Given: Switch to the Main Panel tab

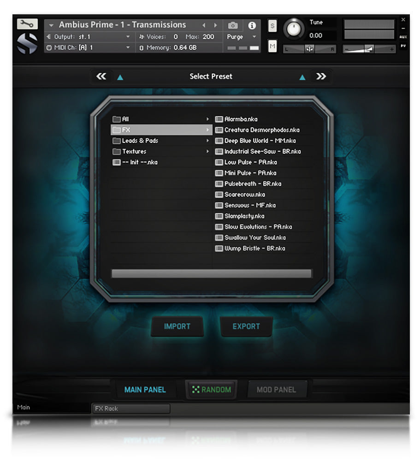Looking at the screenshot, I should coord(145,390).
